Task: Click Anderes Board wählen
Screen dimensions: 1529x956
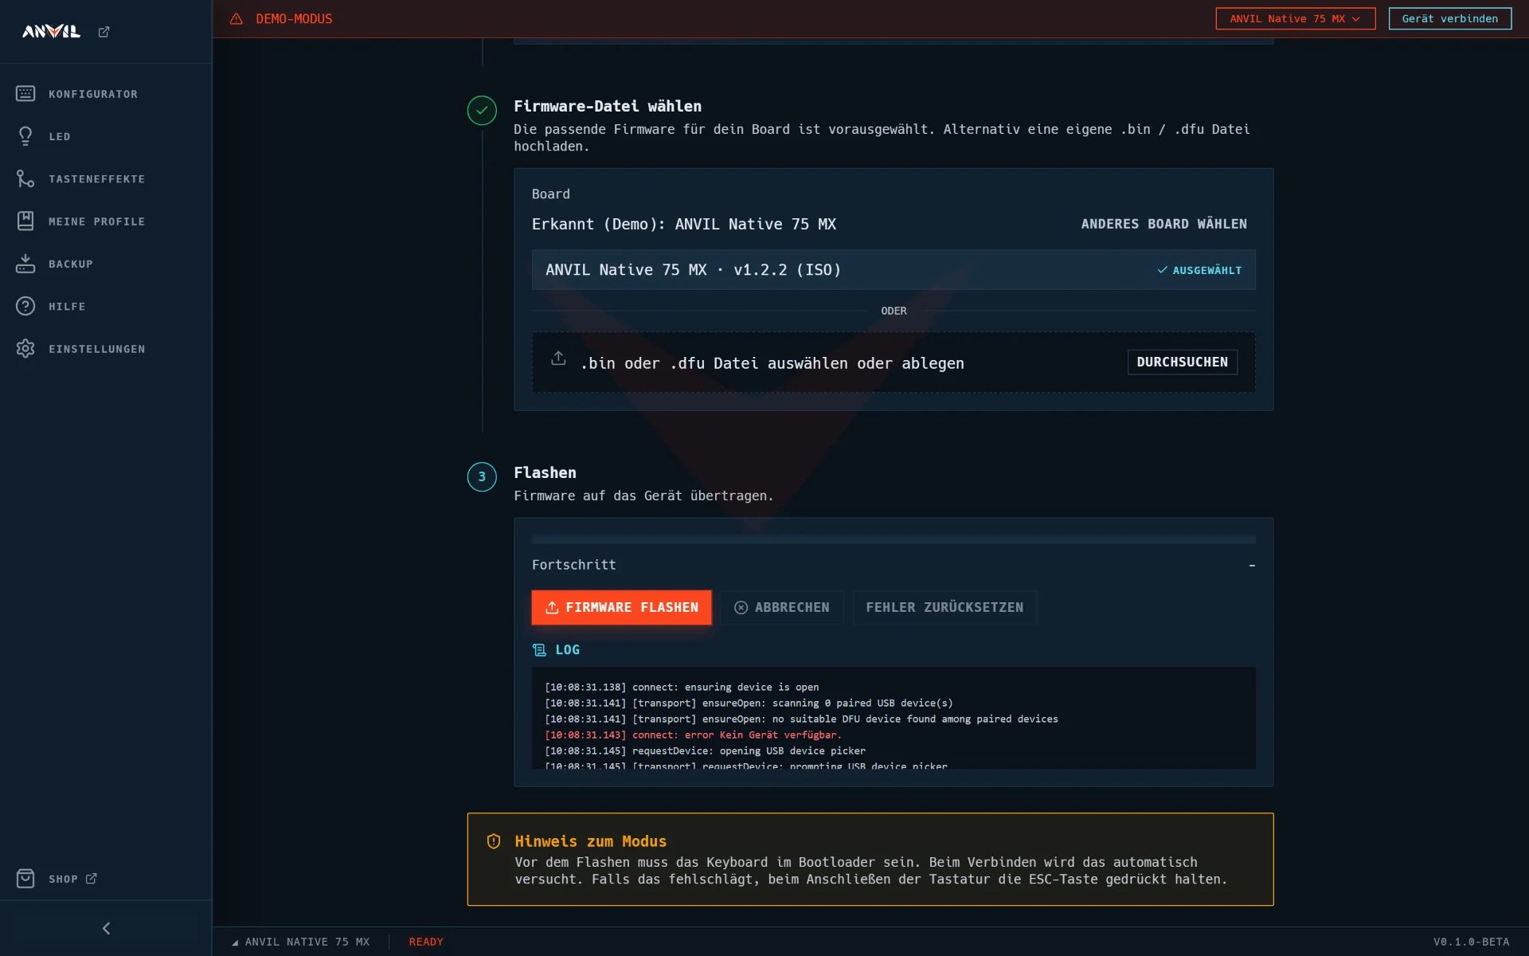Action: (x=1163, y=225)
